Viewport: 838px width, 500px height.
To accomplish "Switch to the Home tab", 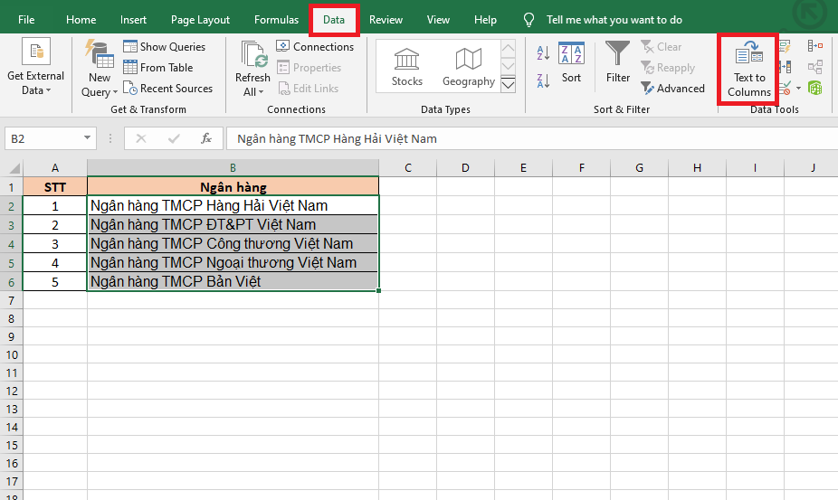I will (x=81, y=20).
